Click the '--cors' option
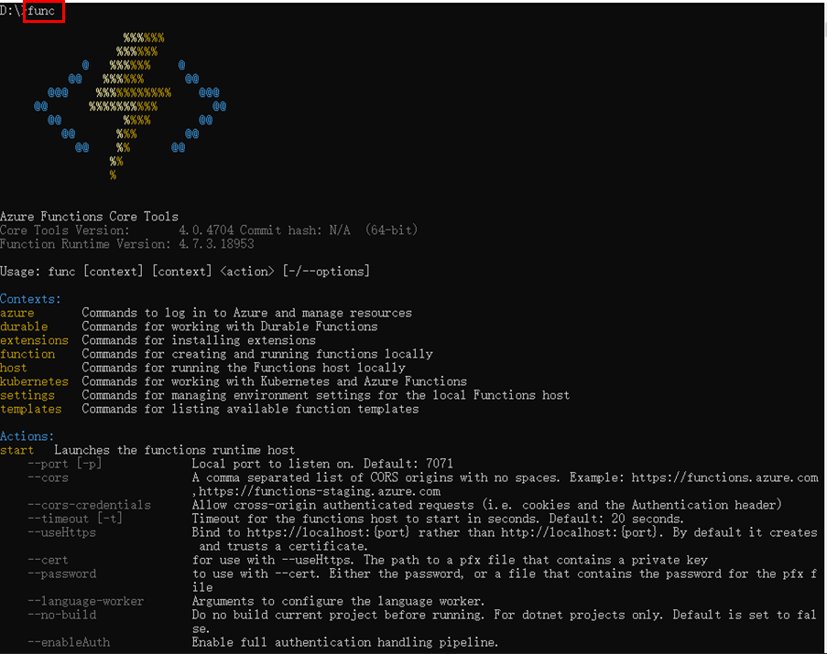The height and width of the screenshot is (654, 827). tap(48, 477)
